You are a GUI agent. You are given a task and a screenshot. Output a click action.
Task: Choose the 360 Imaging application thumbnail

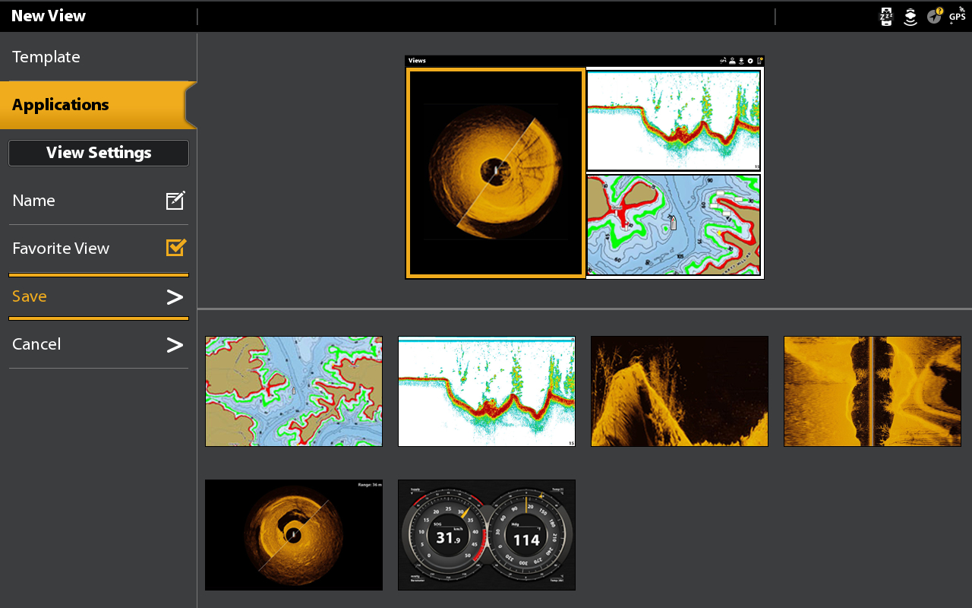294,535
